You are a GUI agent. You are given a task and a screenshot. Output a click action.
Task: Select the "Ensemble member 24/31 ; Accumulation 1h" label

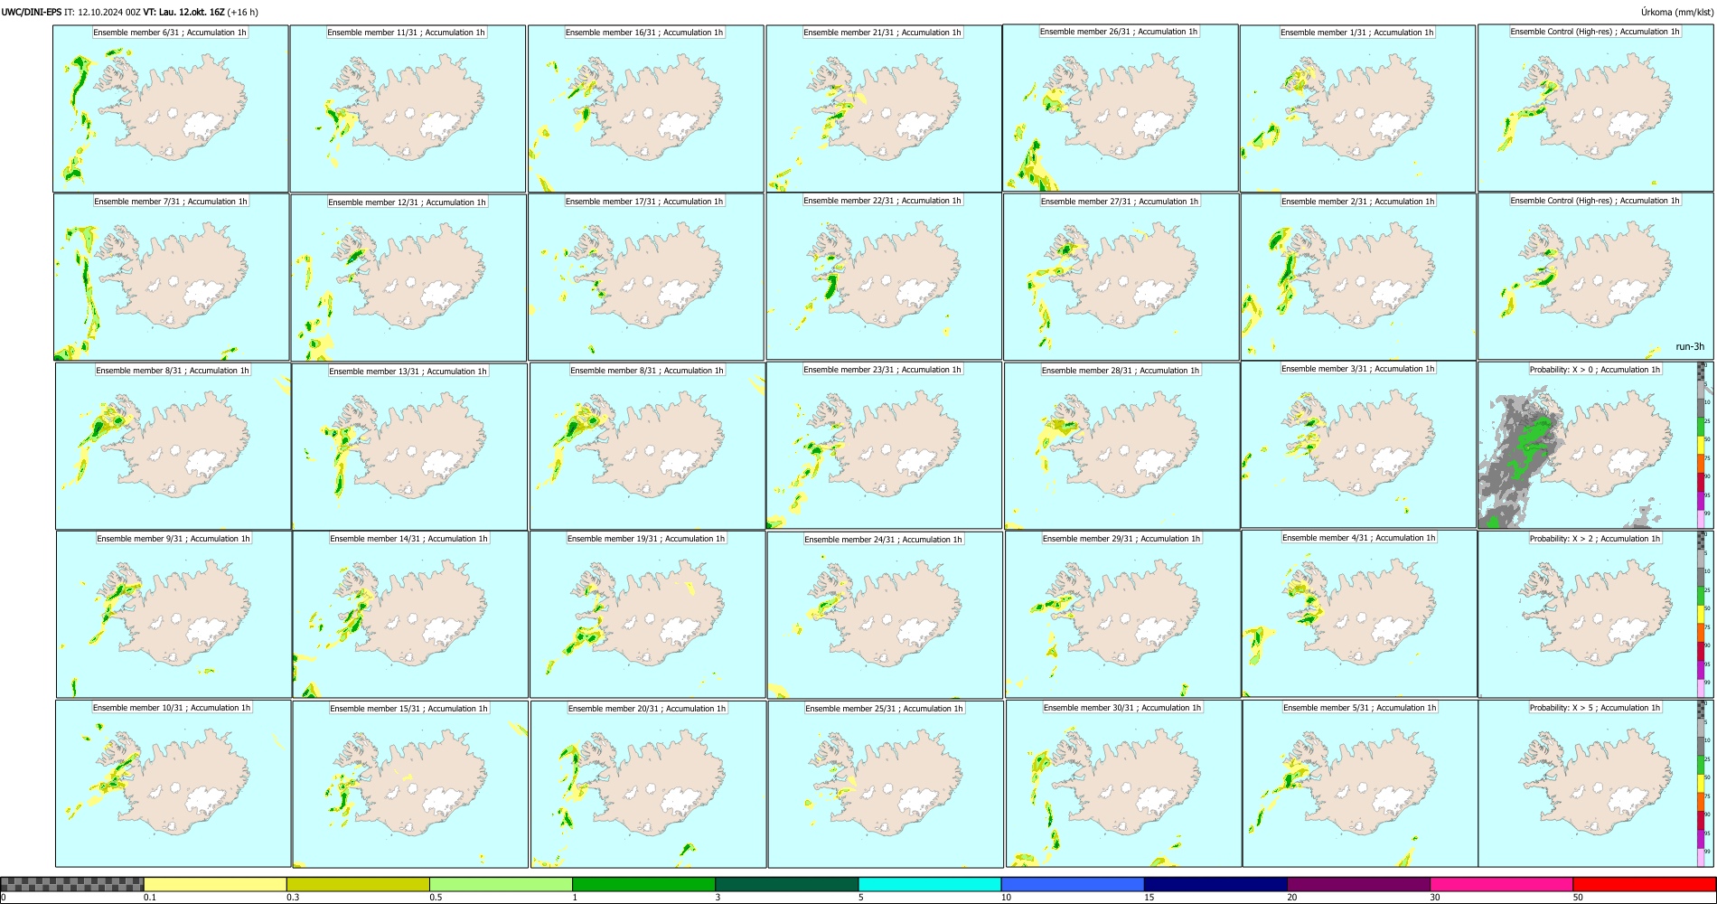click(x=884, y=540)
